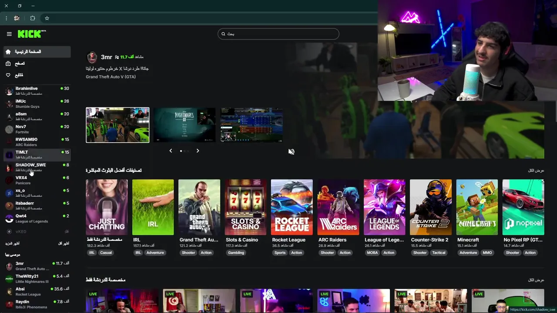The image size is (557, 313).
Task: Expand the following list with Show More
Action: (x=12, y=243)
